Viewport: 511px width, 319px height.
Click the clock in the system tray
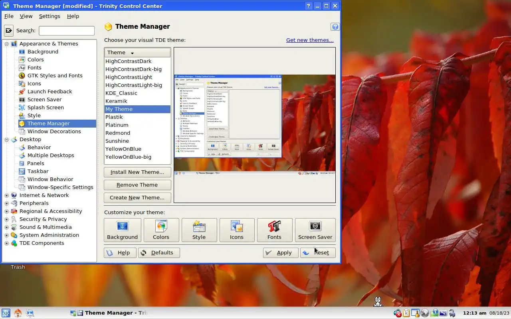487,313
